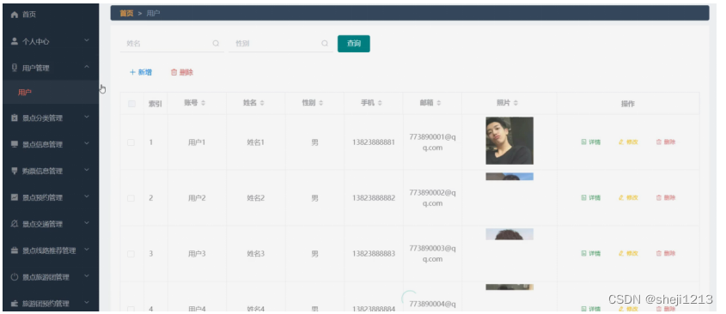Sort by the 邮箱 column arrows
This screenshot has width=726, height=314.
(x=438, y=103)
